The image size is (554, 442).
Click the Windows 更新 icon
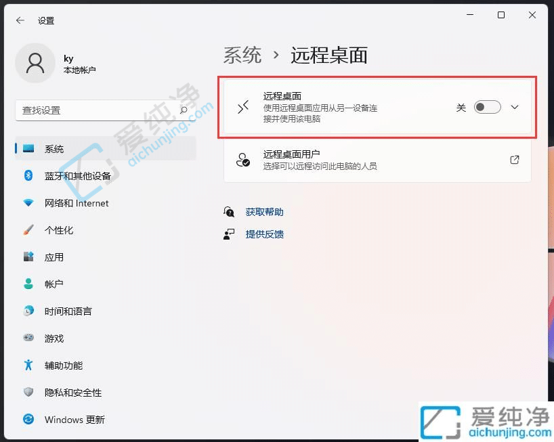28,420
